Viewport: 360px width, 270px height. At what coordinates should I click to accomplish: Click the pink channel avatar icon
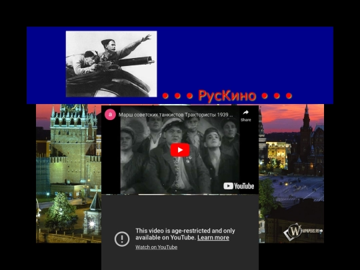[110, 115]
